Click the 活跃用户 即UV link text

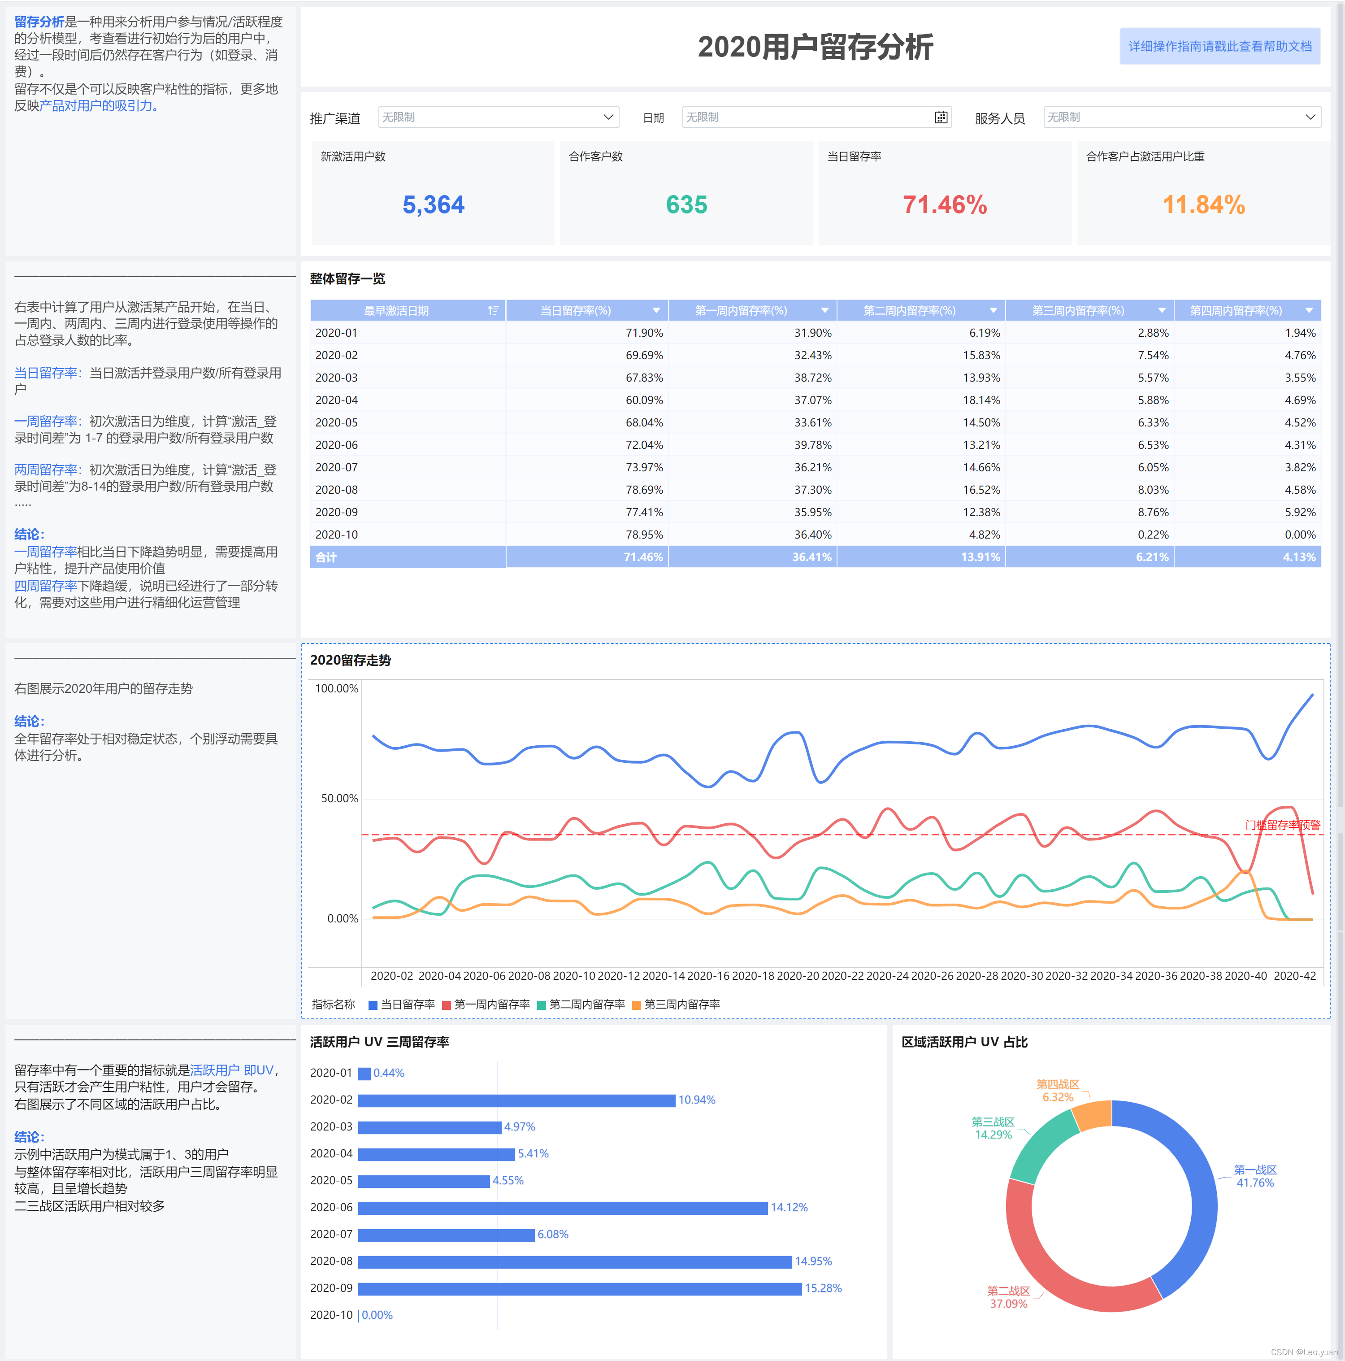232,1070
